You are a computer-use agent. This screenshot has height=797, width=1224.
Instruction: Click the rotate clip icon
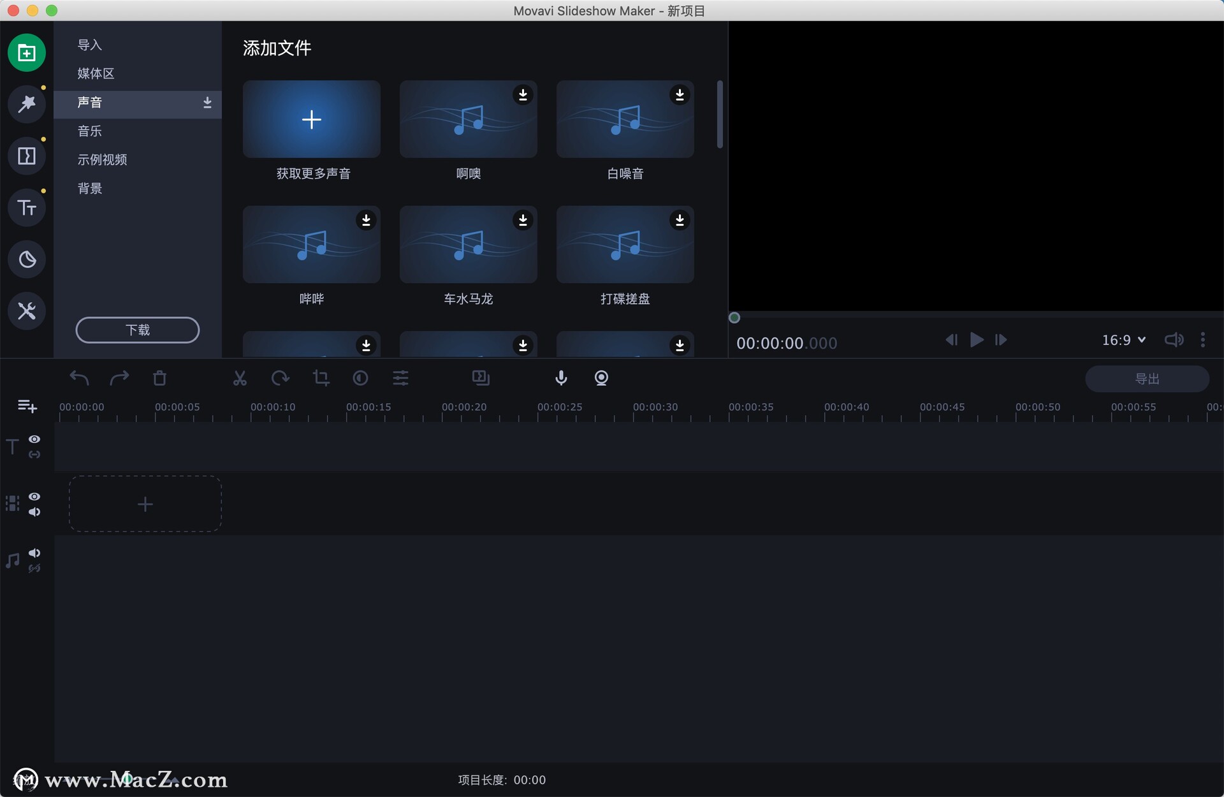280,378
